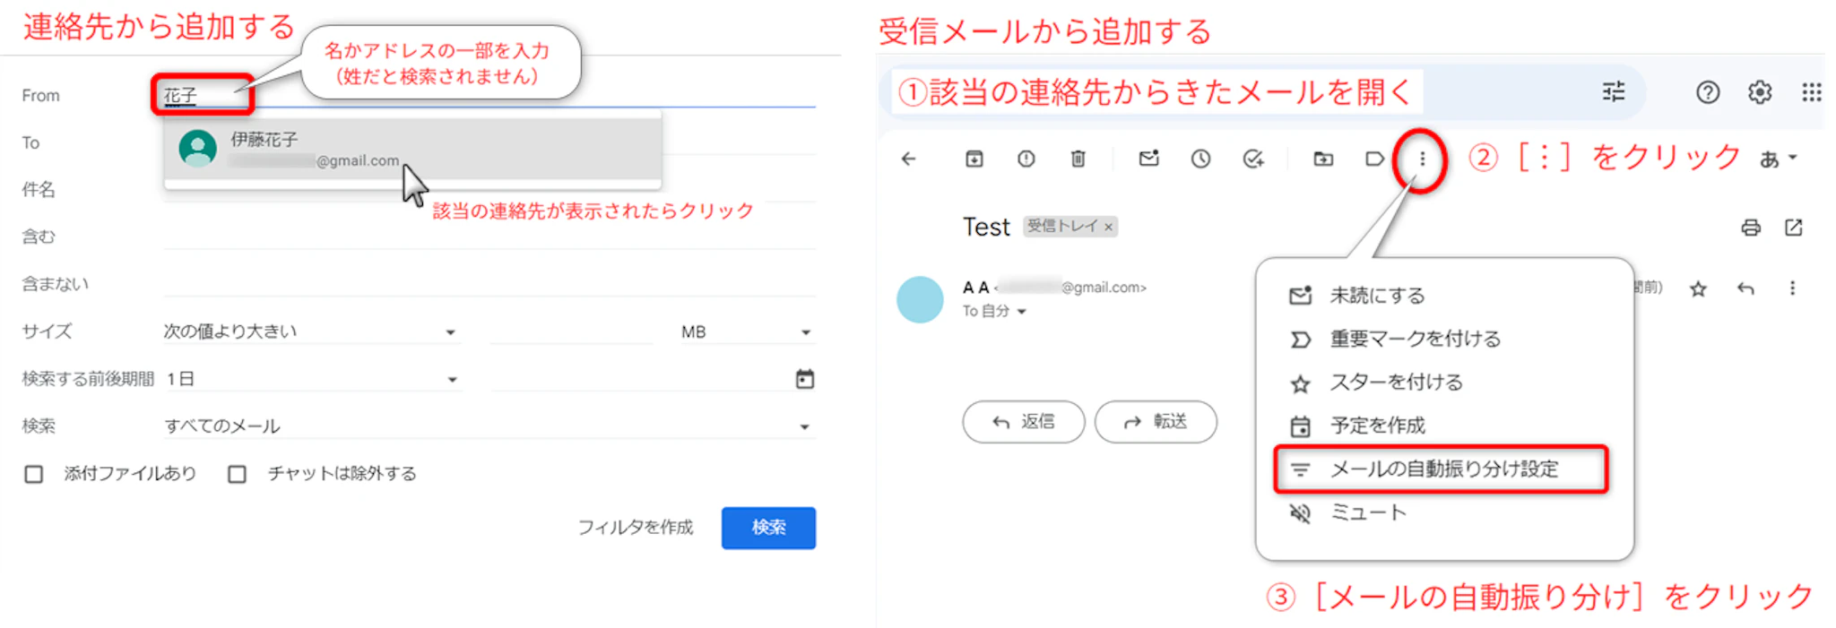Click the フィルタを作成 link
Viewport: 1836px width, 628px height.
point(635,528)
